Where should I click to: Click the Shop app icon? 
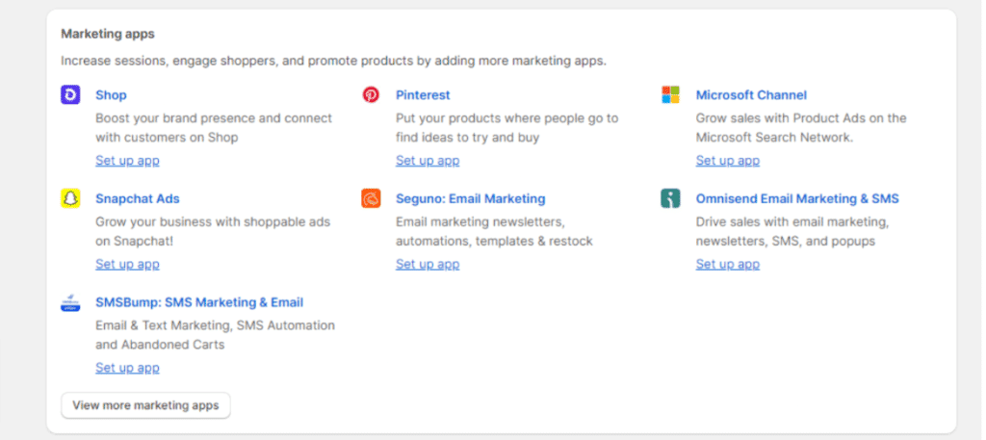[x=70, y=95]
